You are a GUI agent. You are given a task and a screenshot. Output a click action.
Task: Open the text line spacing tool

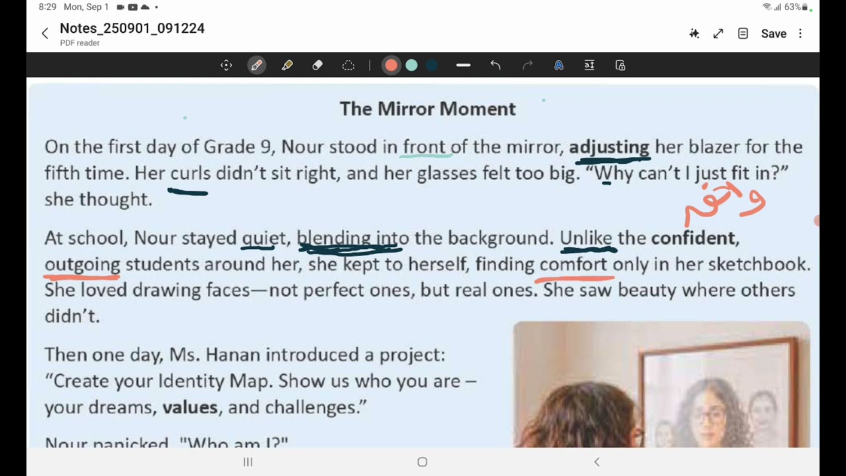[590, 65]
